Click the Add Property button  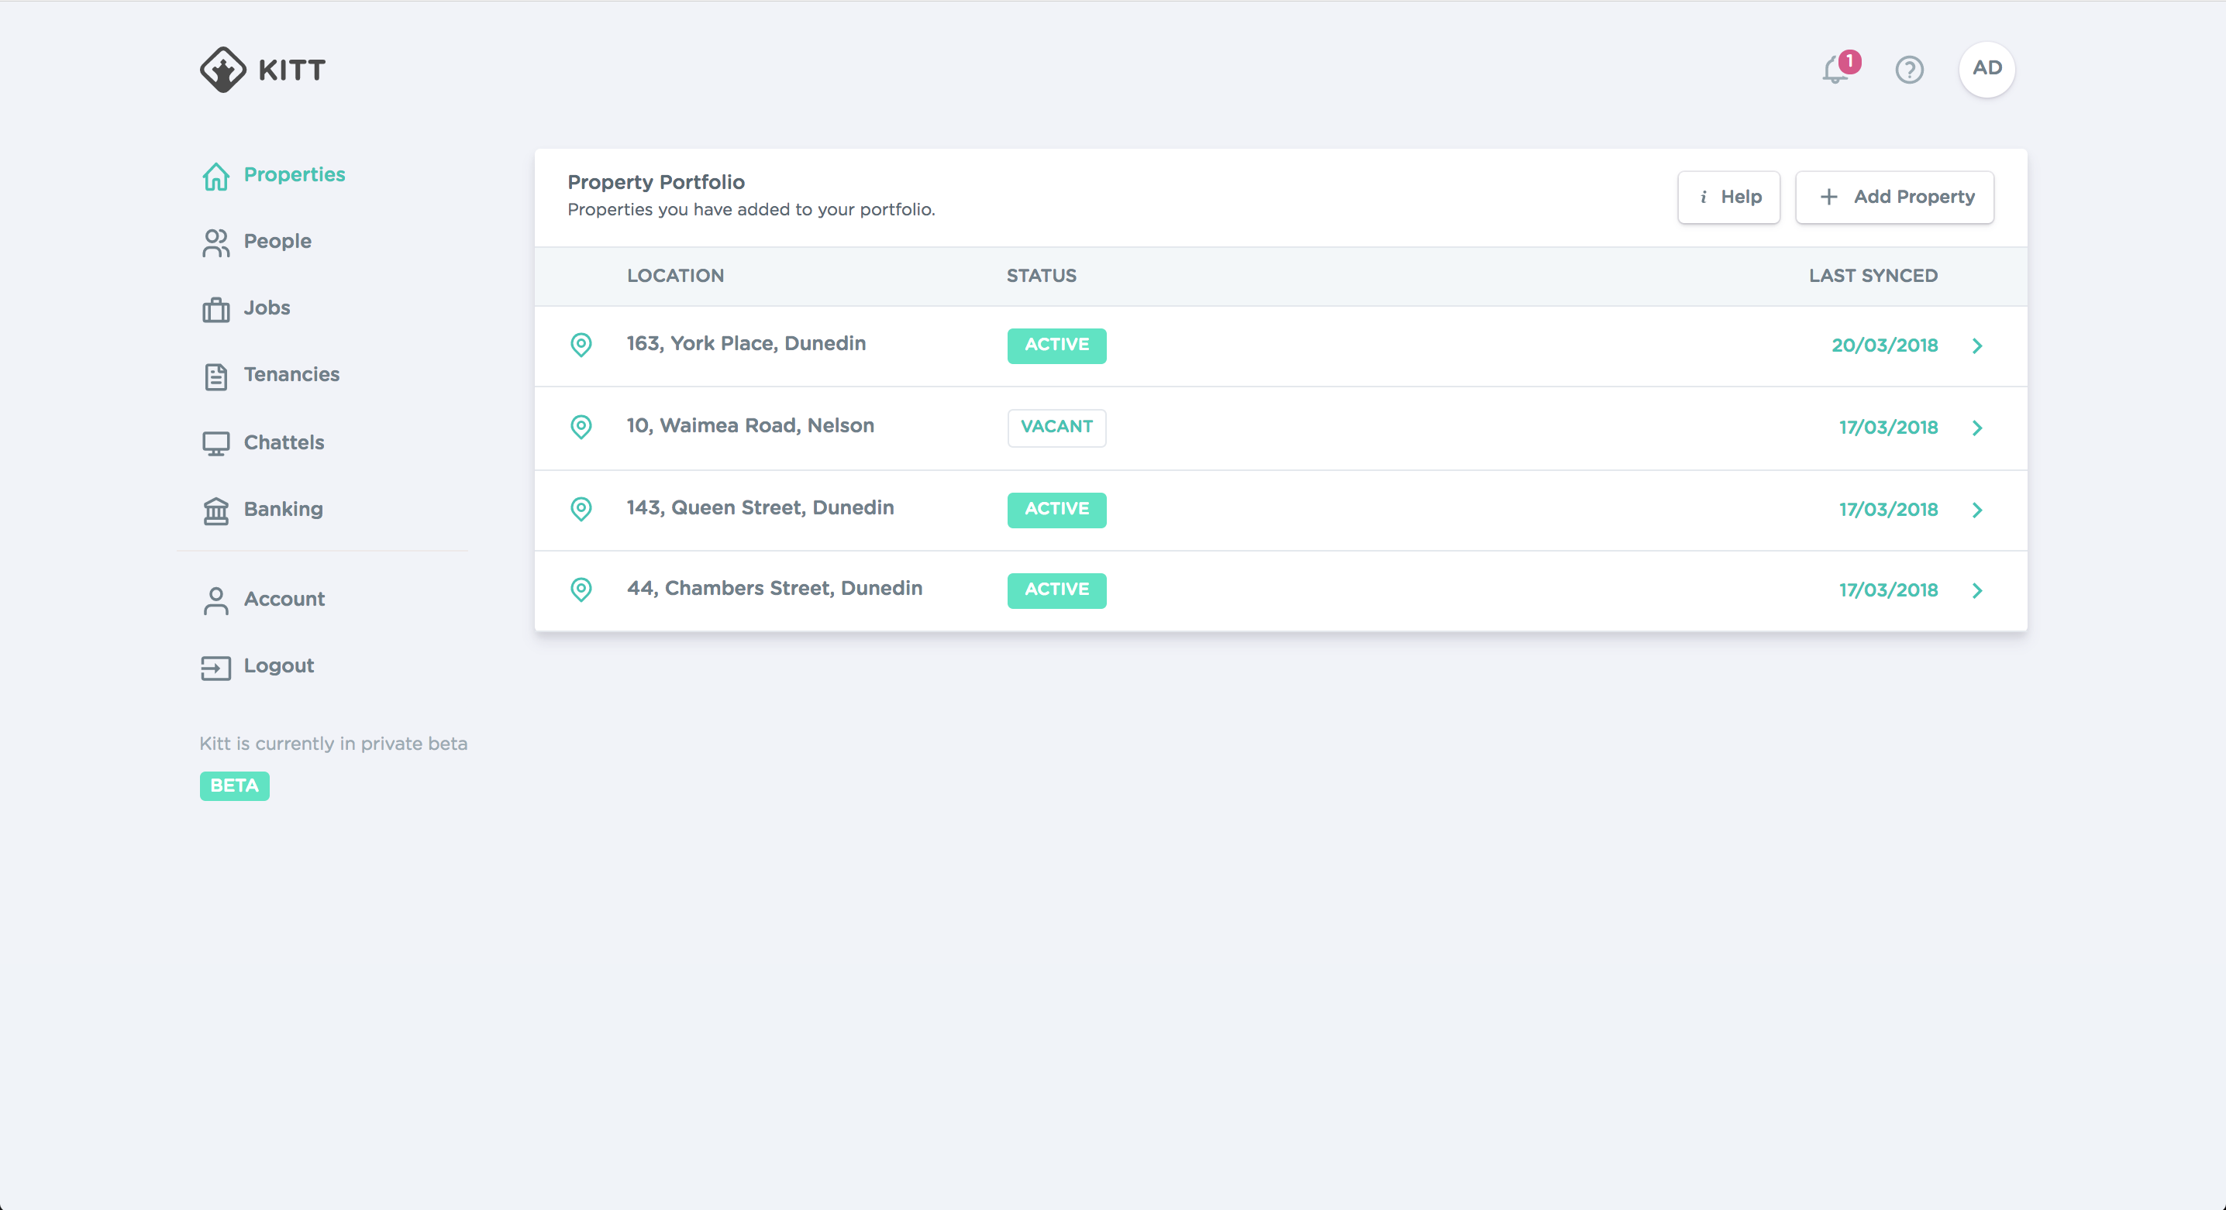(x=1894, y=197)
